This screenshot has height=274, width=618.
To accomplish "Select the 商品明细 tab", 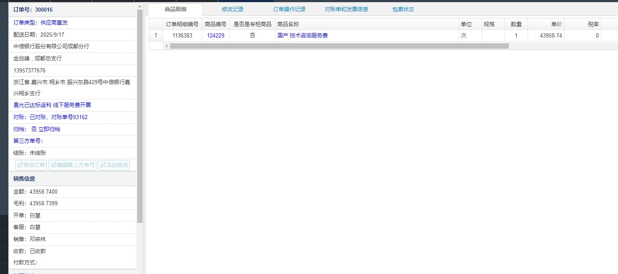I will (x=176, y=9).
